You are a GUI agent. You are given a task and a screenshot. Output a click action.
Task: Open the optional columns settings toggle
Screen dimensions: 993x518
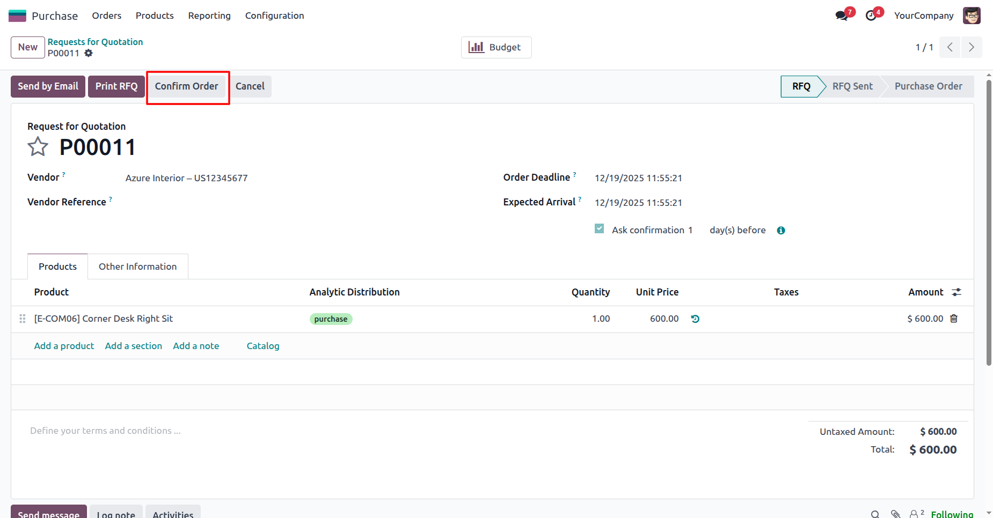[x=957, y=292]
